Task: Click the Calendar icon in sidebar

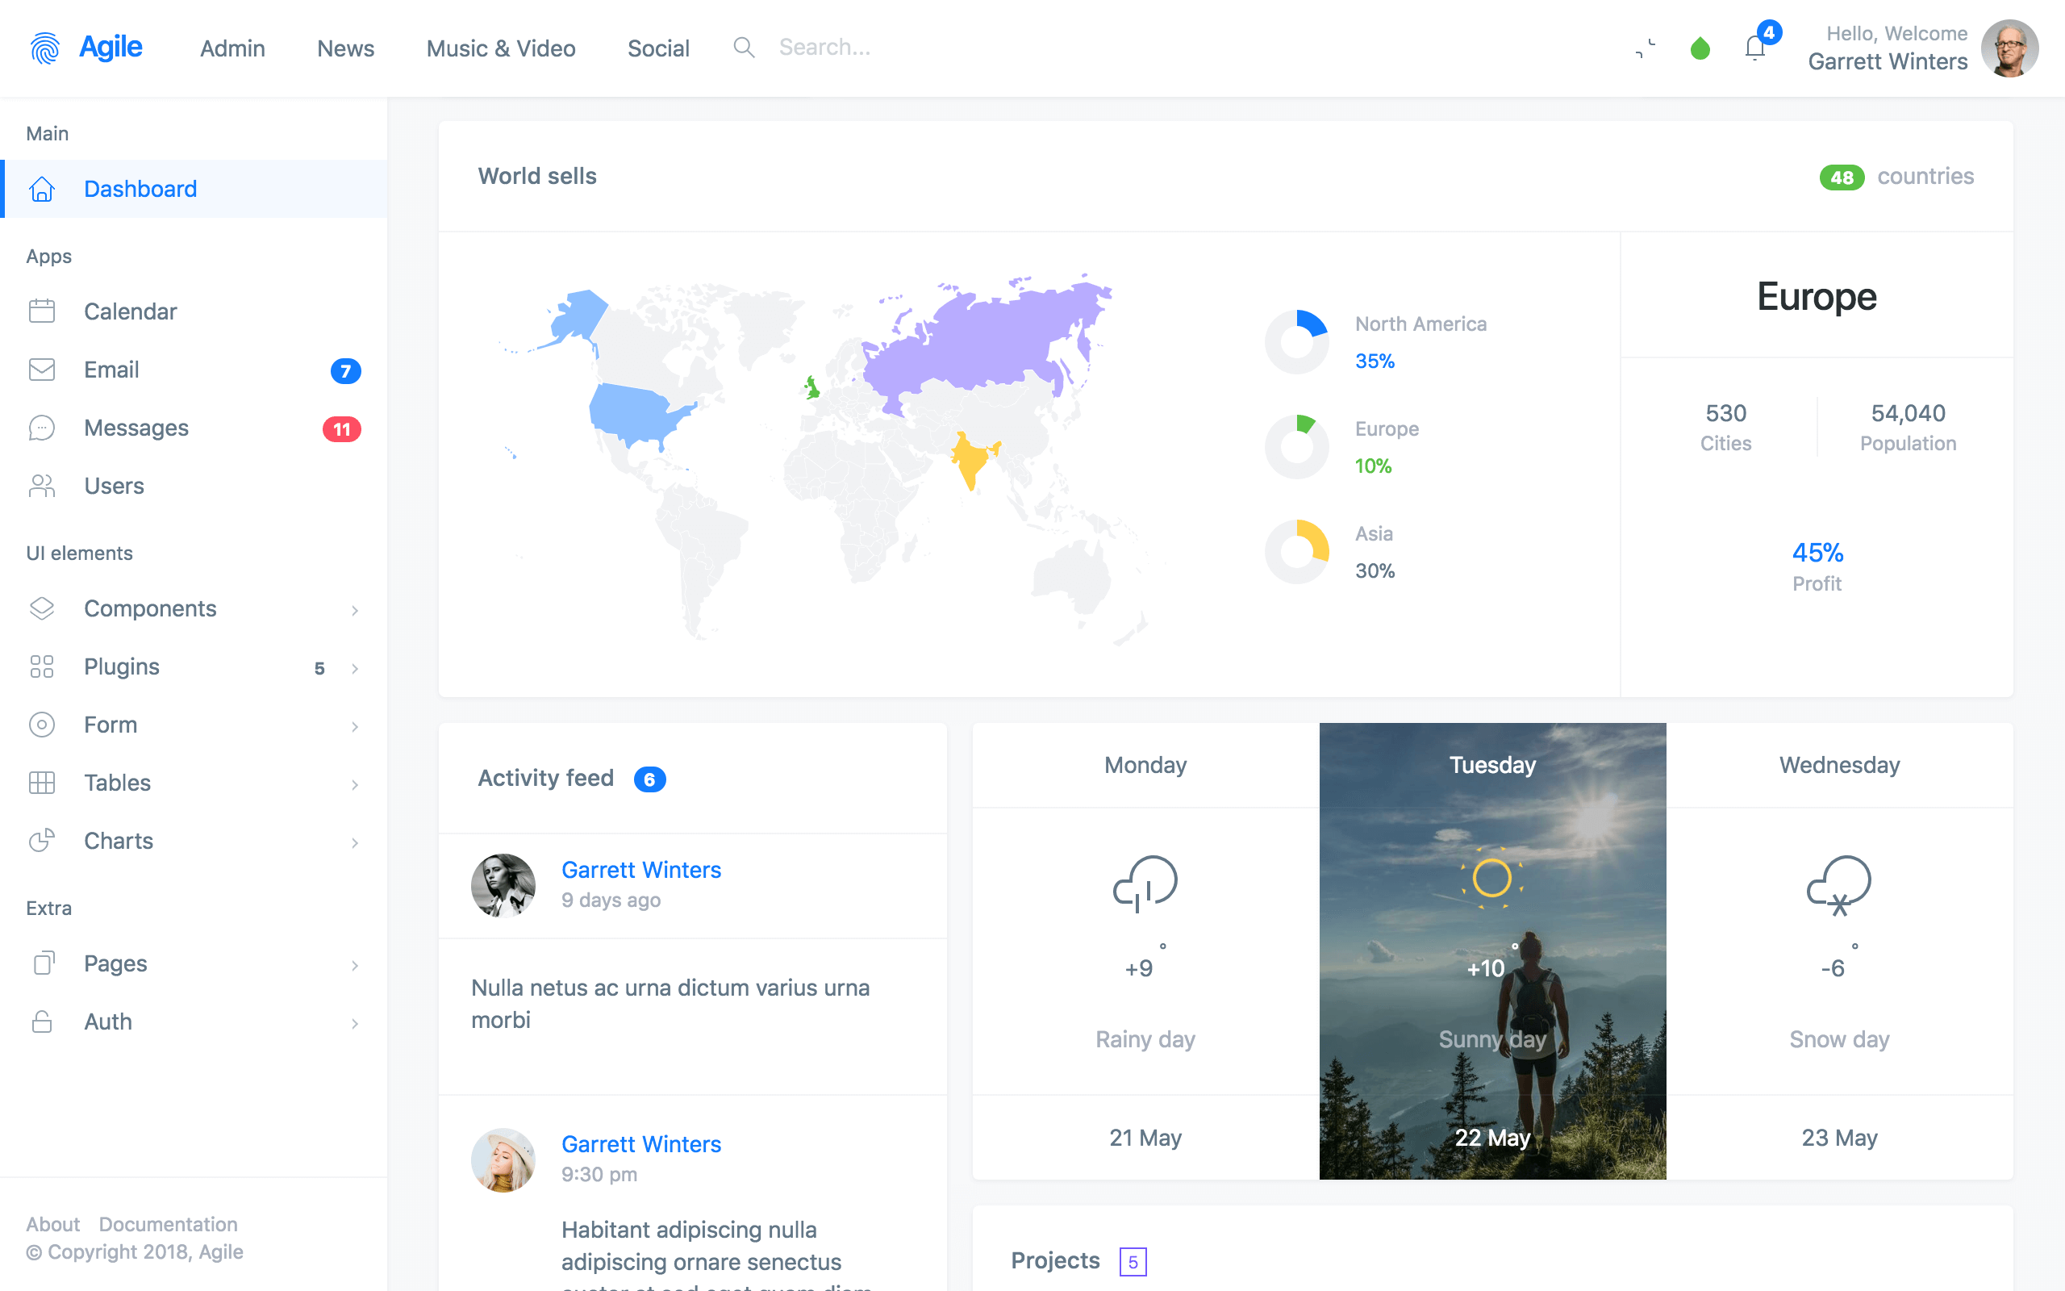Action: click(x=42, y=311)
